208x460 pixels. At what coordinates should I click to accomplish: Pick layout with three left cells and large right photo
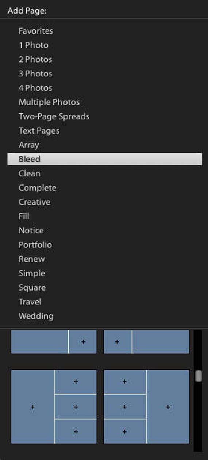coord(147,407)
